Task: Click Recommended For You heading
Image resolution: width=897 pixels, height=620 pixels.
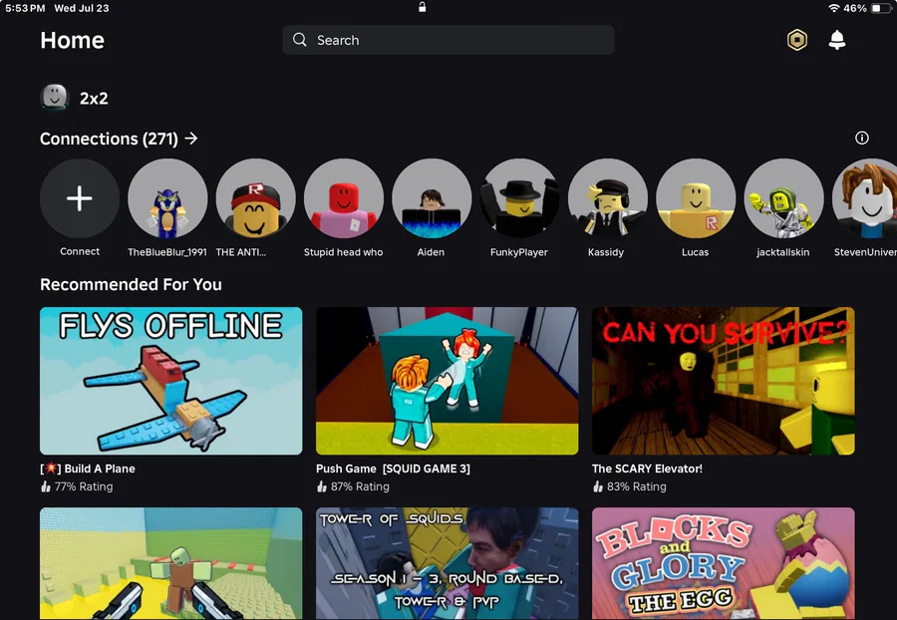Action: pyautogui.click(x=131, y=284)
